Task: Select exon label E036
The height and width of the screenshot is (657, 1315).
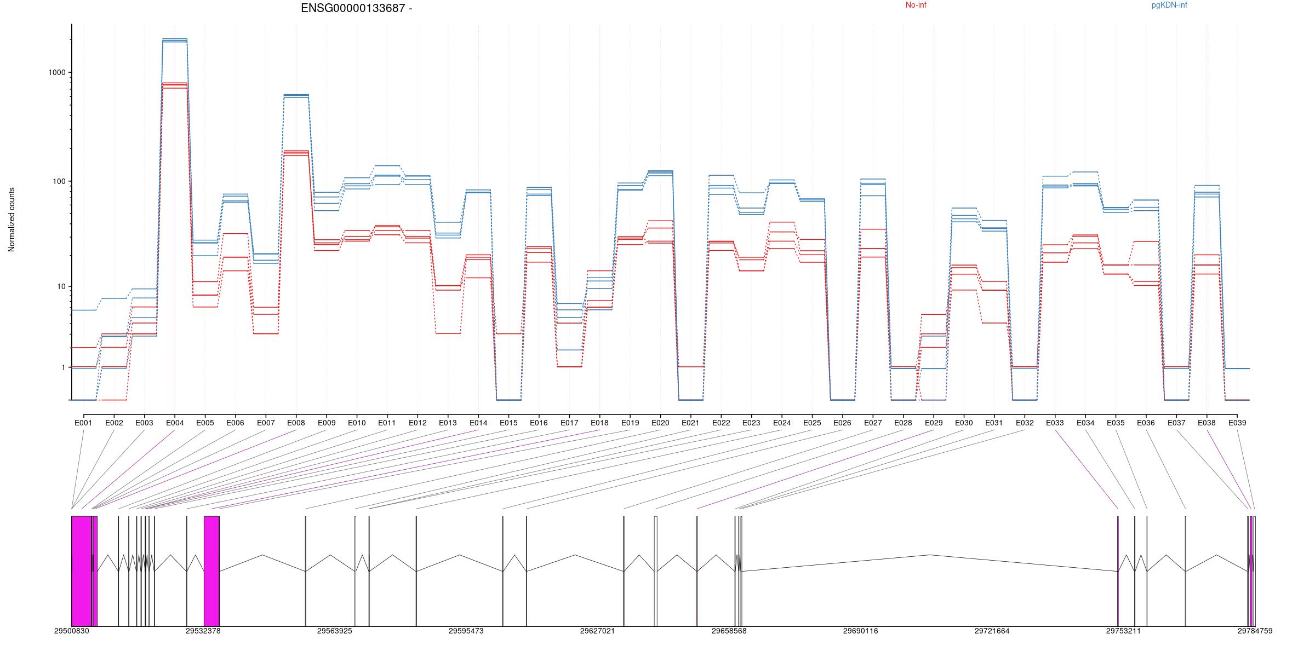Action: 1146,423
